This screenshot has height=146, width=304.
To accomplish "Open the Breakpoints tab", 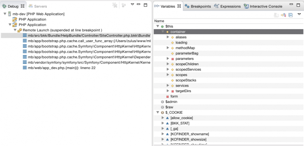I will [198, 6].
